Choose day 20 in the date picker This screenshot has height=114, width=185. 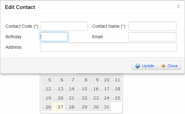point(58,98)
